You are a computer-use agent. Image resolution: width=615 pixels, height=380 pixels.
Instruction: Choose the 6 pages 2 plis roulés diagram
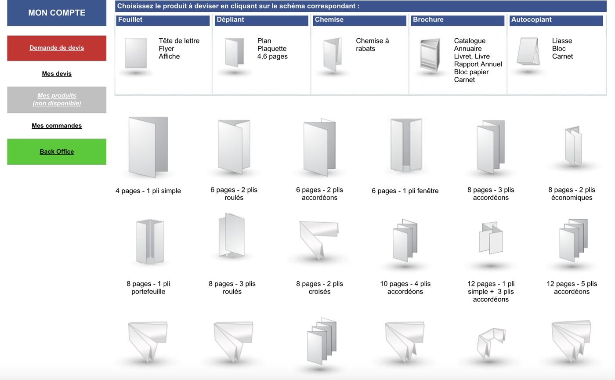(234, 147)
